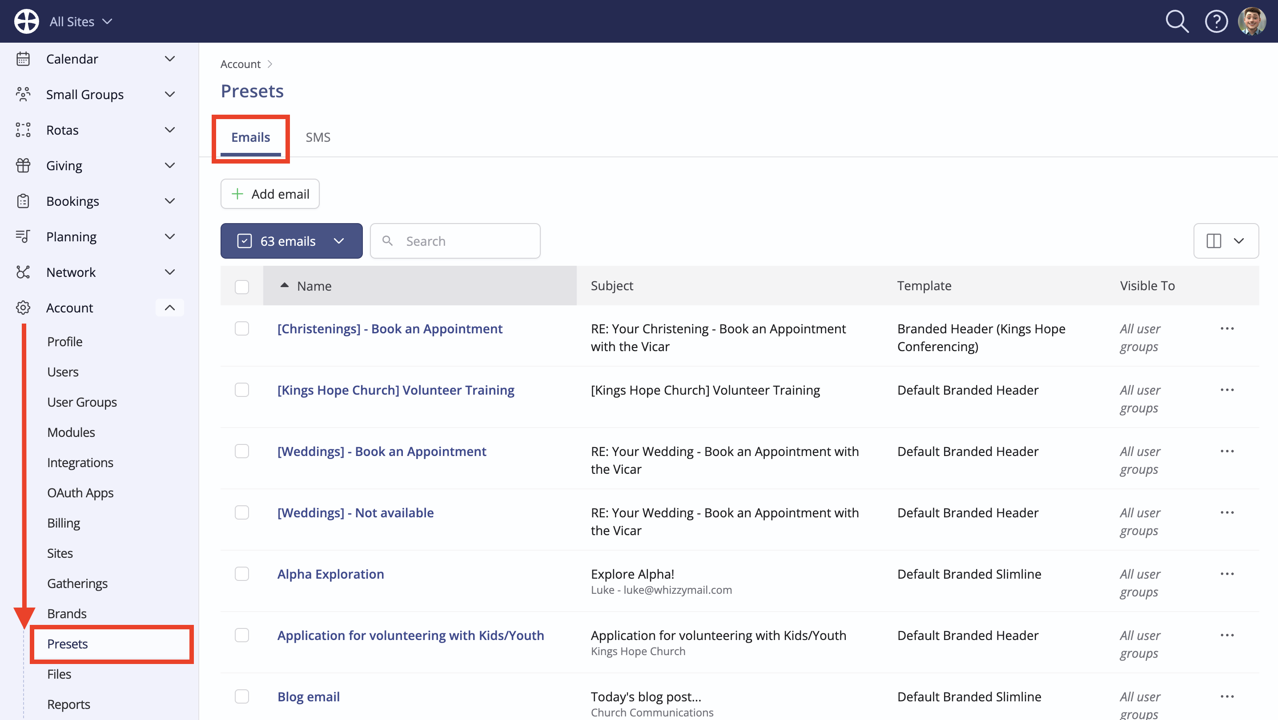This screenshot has height=720, width=1278.
Task: Go to the Account breadcrumb link
Action: tap(240, 64)
